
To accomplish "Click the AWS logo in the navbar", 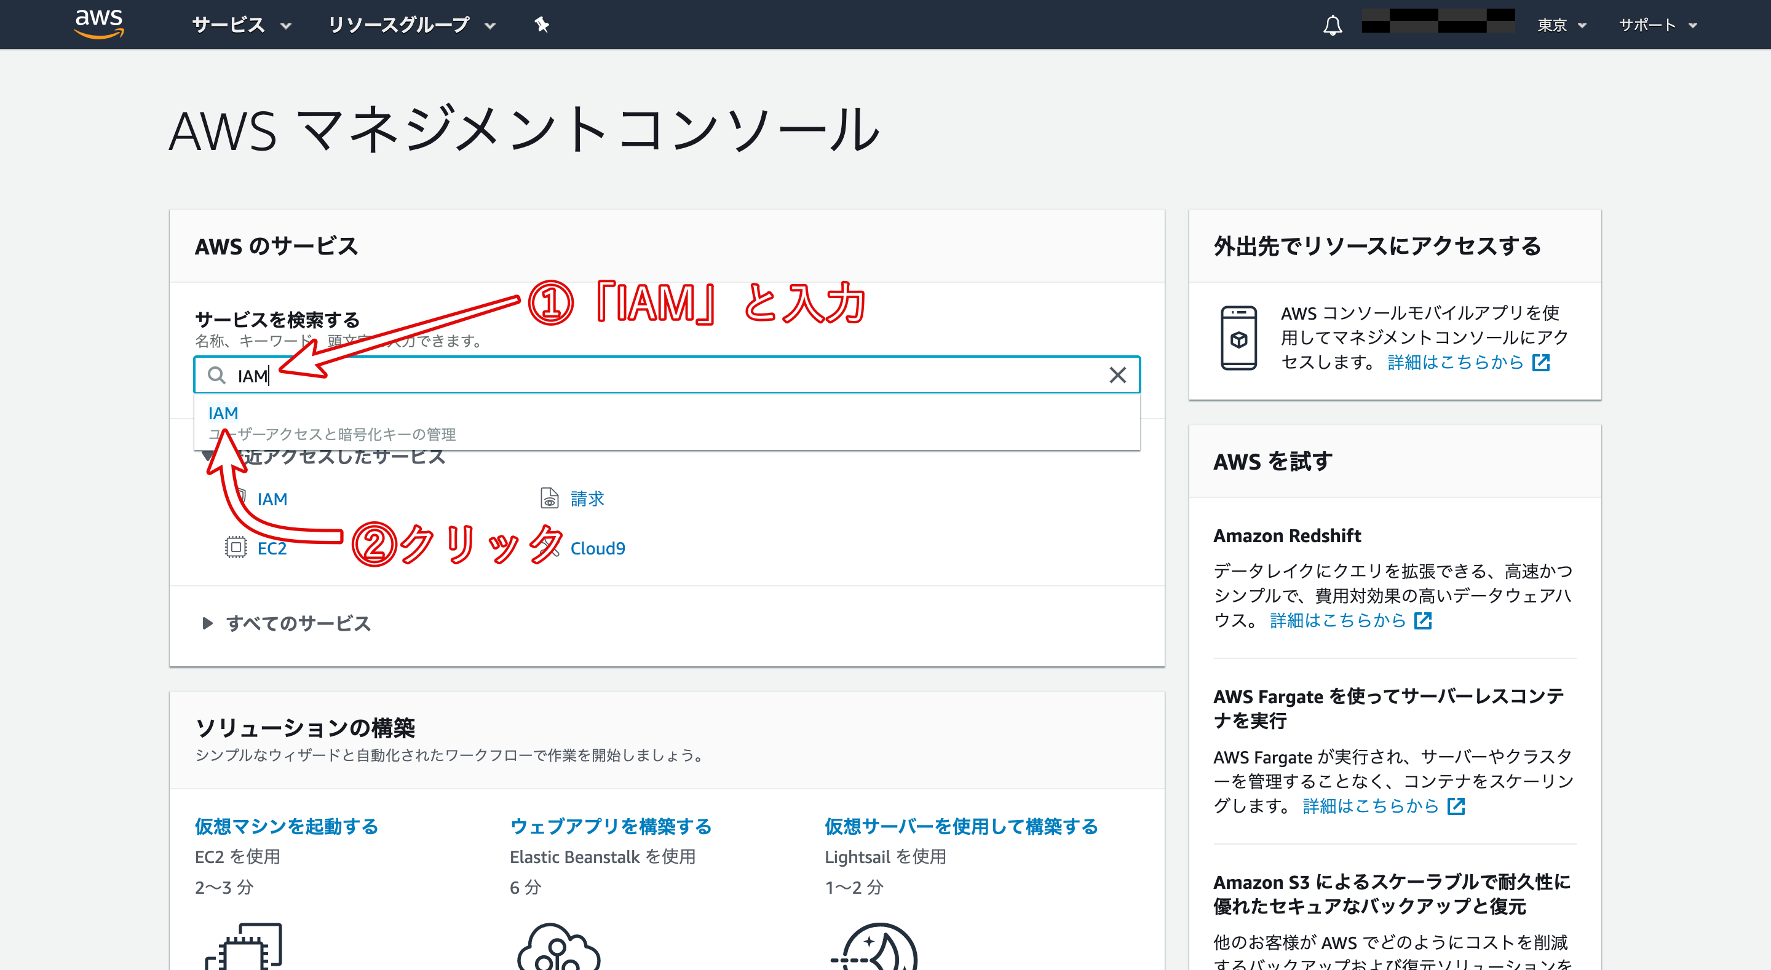I will [x=98, y=23].
